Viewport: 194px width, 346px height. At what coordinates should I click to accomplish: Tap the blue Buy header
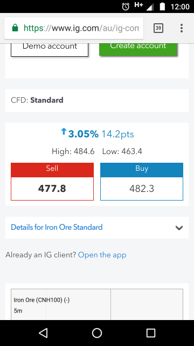142,170
